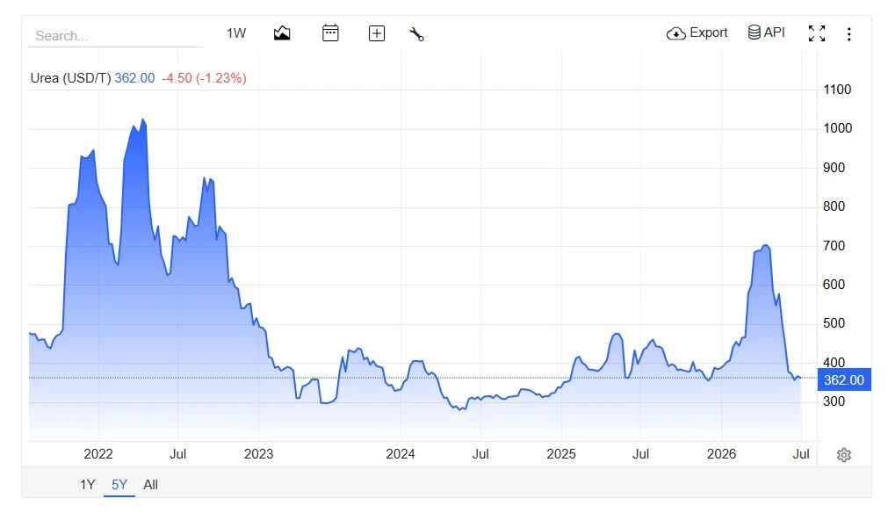Click the 2026 x-axis label
Viewport: 888px width, 520px height.
click(x=721, y=454)
